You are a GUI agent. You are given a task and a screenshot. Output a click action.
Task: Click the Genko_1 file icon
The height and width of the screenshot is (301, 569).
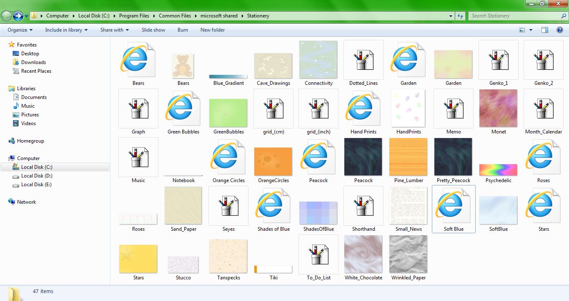(x=498, y=59)
